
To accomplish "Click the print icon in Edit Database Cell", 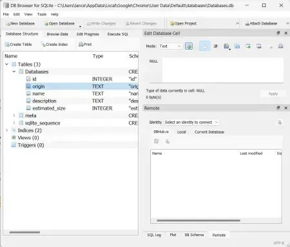I will [x=281, y=46].
